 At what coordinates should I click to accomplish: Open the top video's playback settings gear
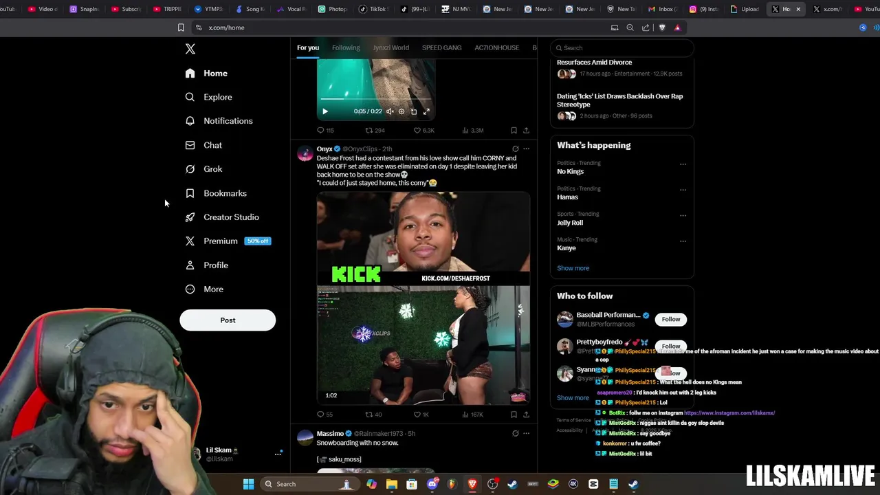coord(401,111)
